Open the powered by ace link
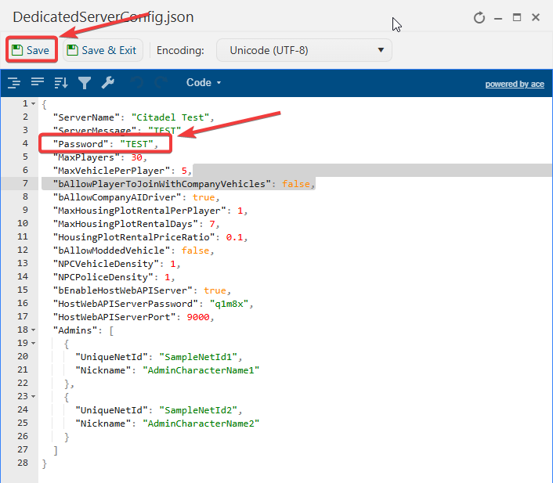 pyautogui.click(x=515, y=85)
